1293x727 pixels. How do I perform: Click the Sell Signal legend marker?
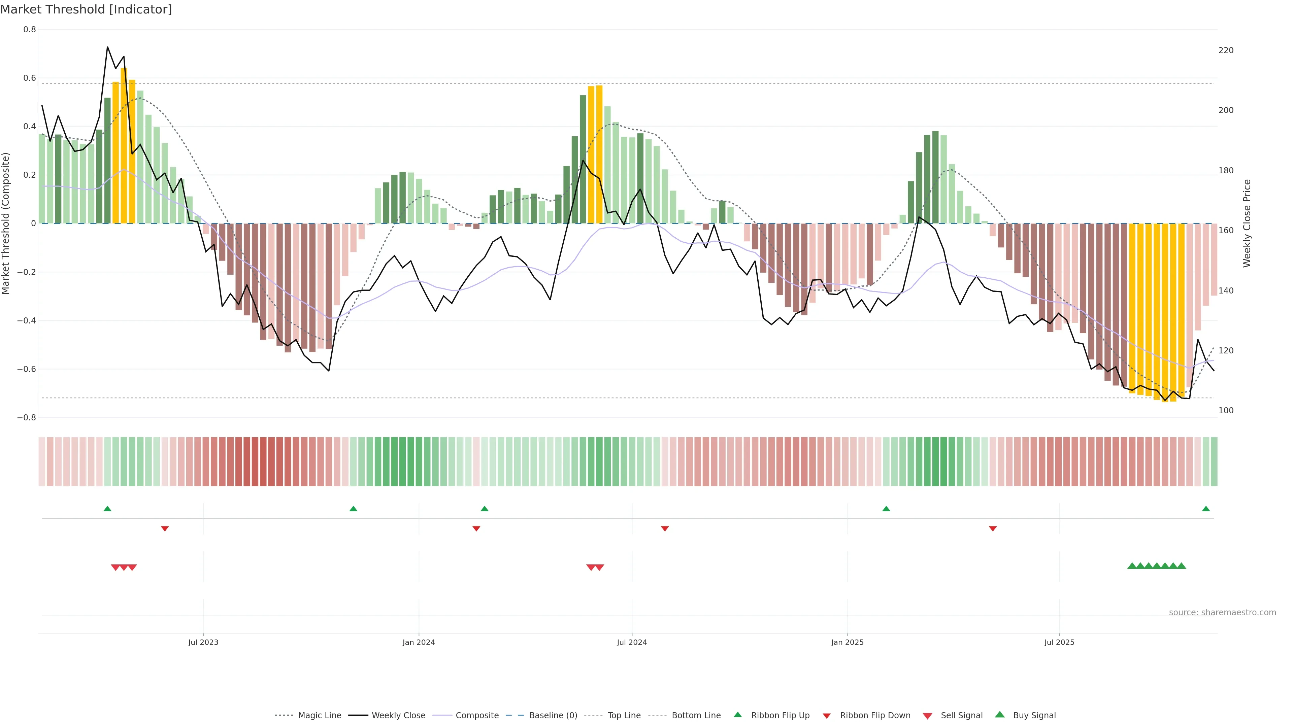(928, 716)
